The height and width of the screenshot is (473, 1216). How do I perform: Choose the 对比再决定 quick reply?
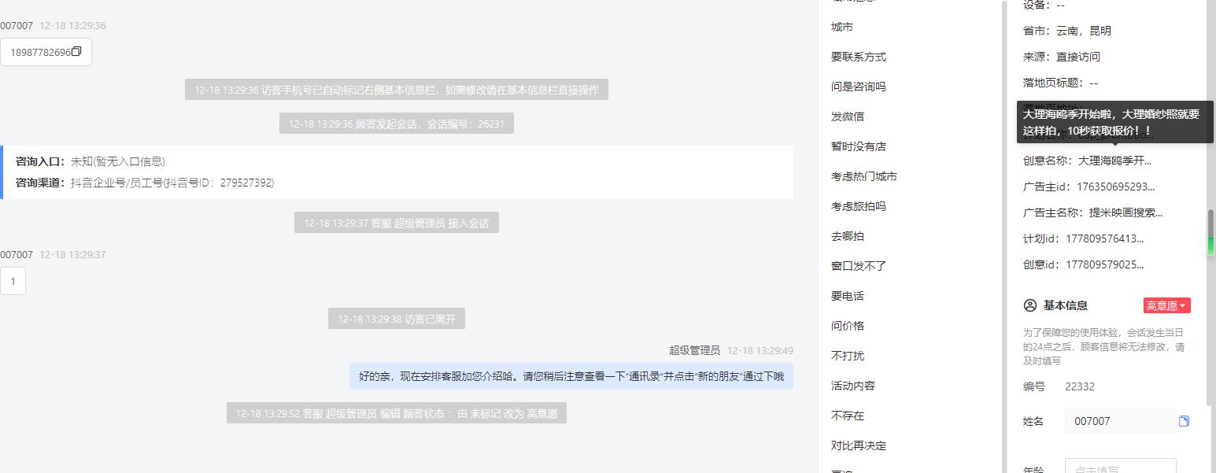click(x=859, y=445)
